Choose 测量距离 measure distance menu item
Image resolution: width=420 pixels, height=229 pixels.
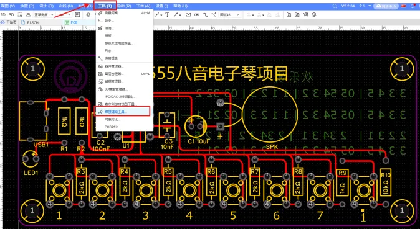[124, 13]
